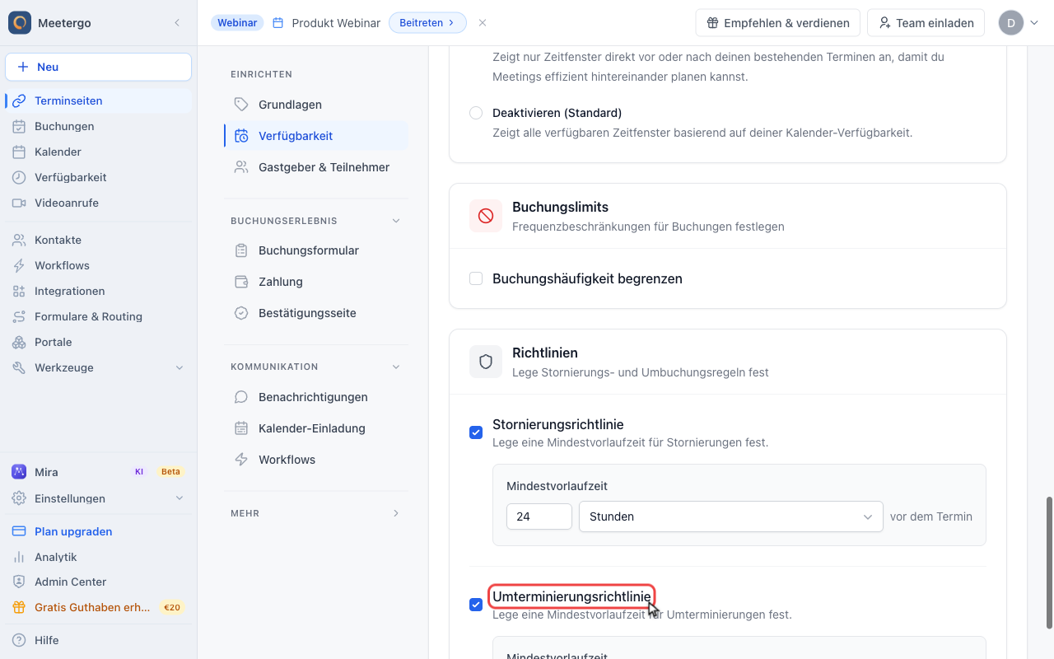This screenshot has height=659, width=1054.
Task: Click the Terminseiten link icon
Action: tap(19, 100)
